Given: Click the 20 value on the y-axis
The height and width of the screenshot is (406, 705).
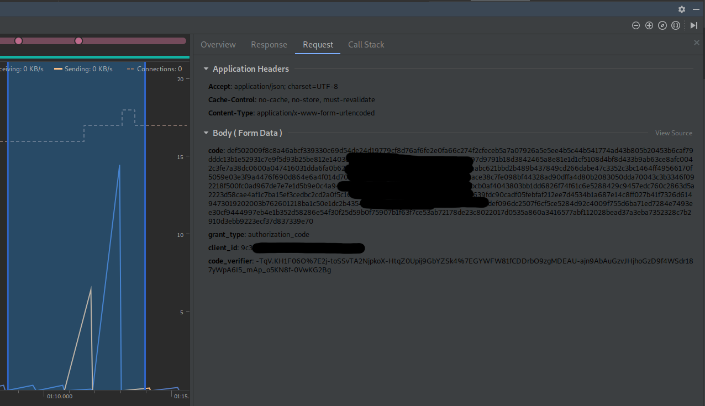Looking at the screenshot, I should [180, 79].
